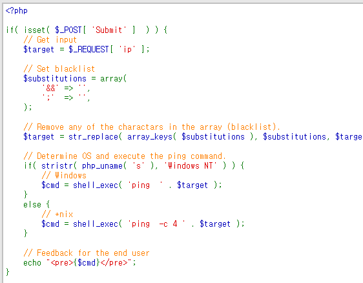
Task: Select the '// Get input' comment
Action: (50, 40)
